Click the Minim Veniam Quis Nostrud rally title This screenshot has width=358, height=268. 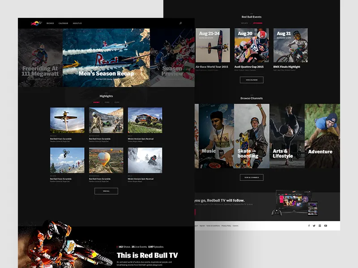141,139
